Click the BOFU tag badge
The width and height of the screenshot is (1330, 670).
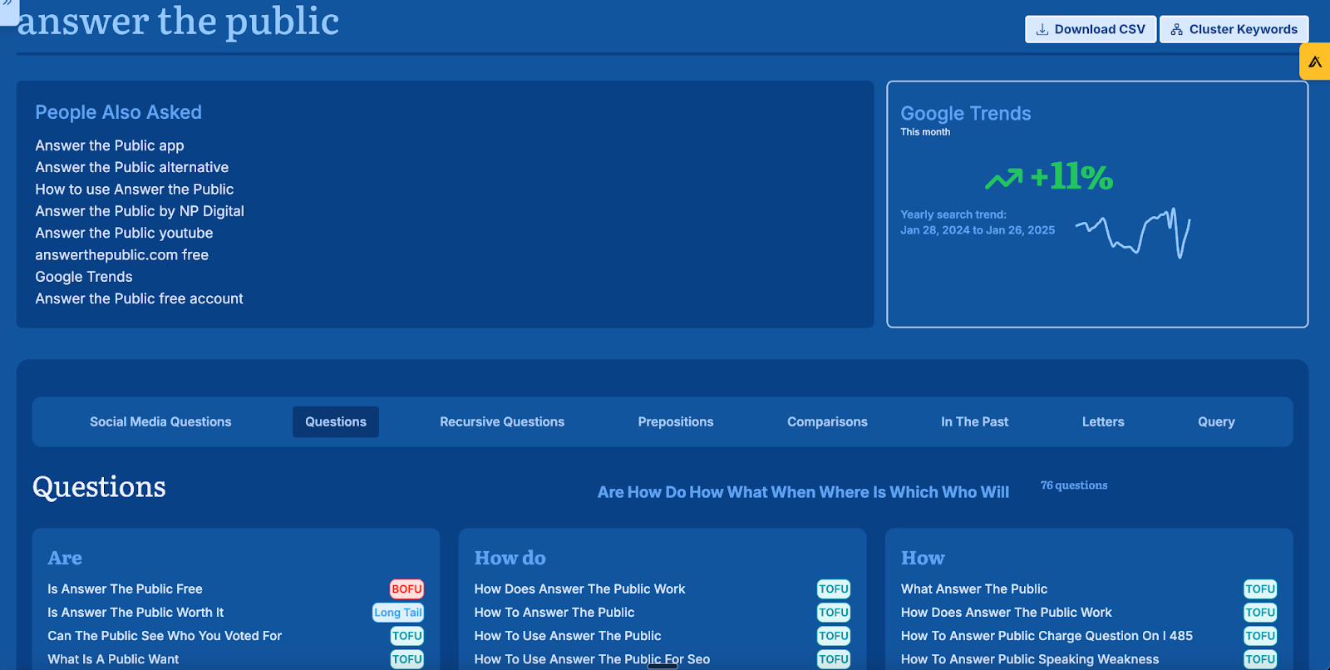[406, 589]
